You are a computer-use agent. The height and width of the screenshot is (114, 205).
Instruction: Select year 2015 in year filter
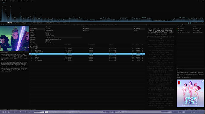point(135,30)
